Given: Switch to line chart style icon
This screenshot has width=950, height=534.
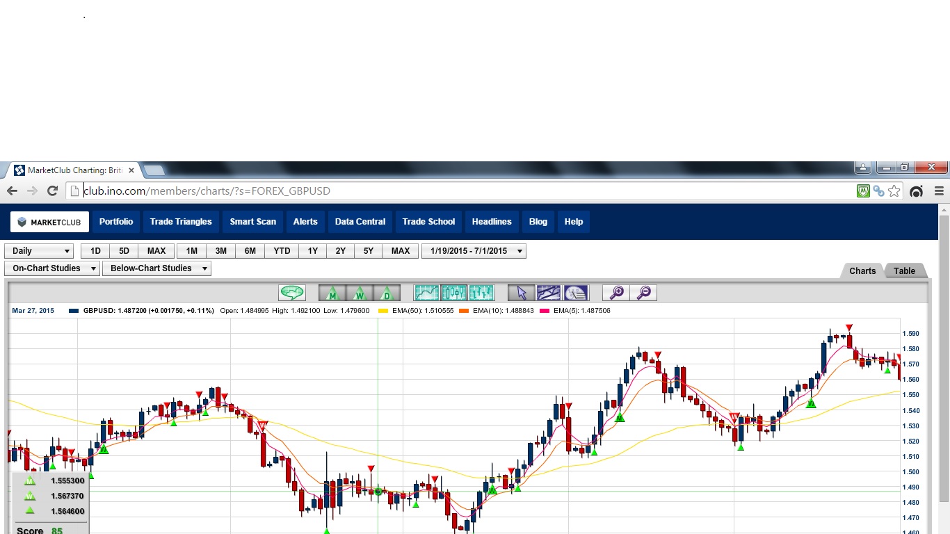Looking at the screenshot, I should (x=426, y=293).
